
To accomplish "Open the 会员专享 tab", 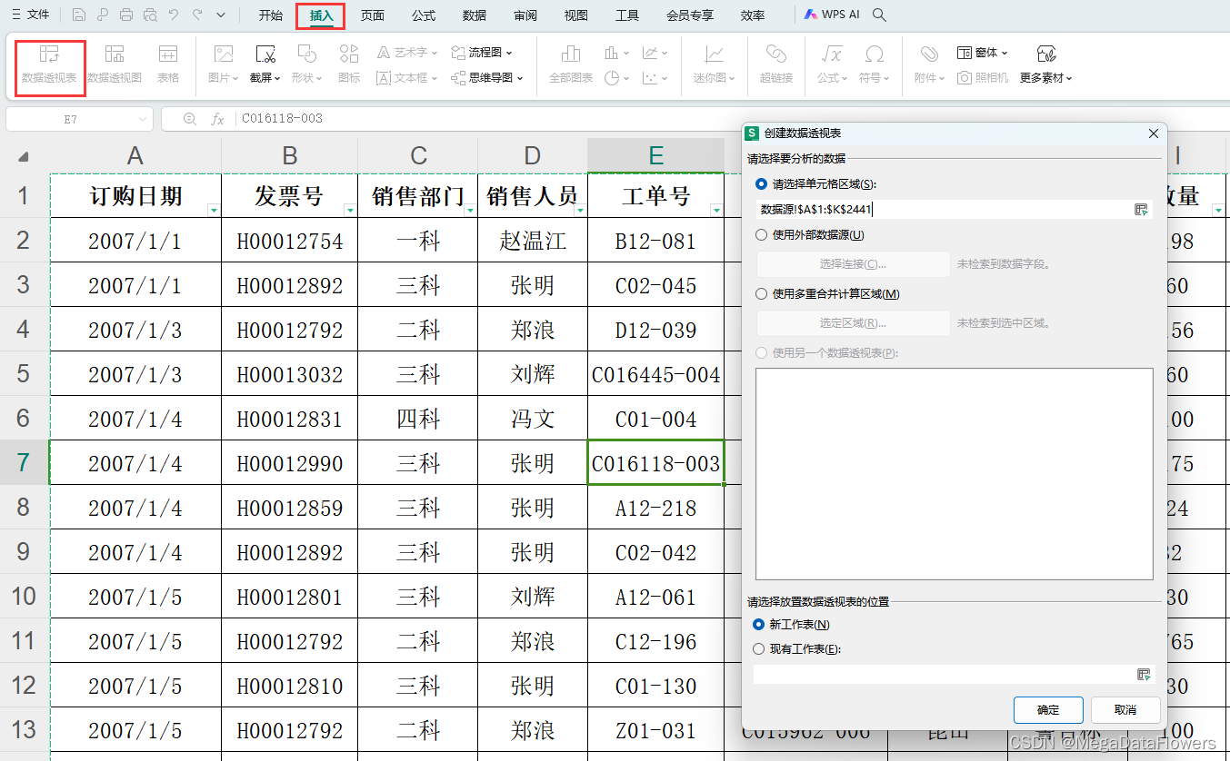I will 690,15.
